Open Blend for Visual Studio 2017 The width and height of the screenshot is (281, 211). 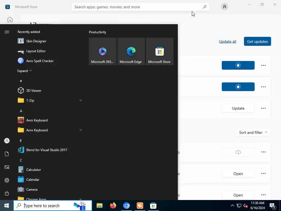(x=50, y=150)
